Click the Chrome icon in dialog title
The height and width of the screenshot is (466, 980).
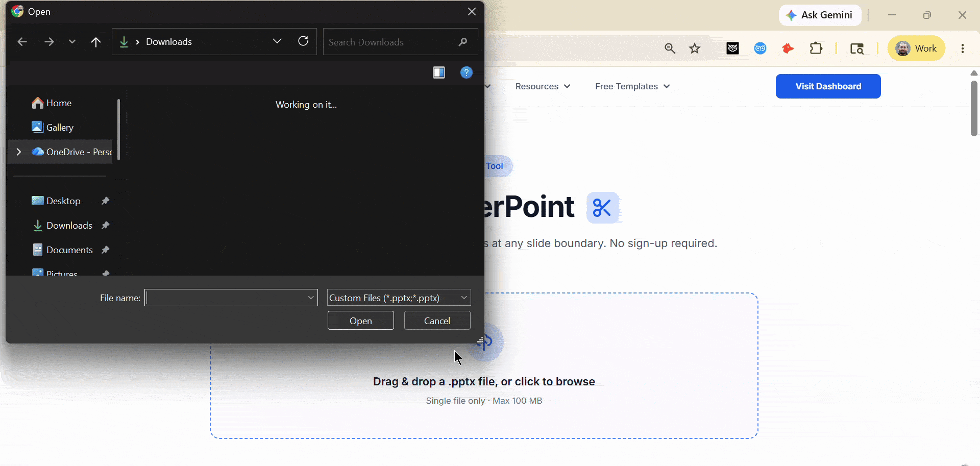pos(17,11)
